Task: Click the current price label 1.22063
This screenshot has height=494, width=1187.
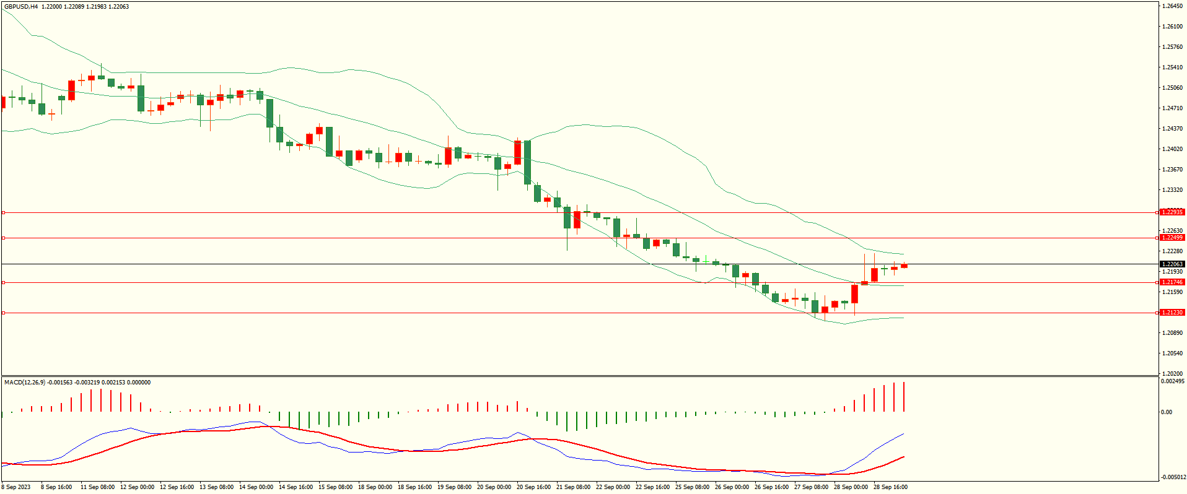Action: (x=1172, y=264)
